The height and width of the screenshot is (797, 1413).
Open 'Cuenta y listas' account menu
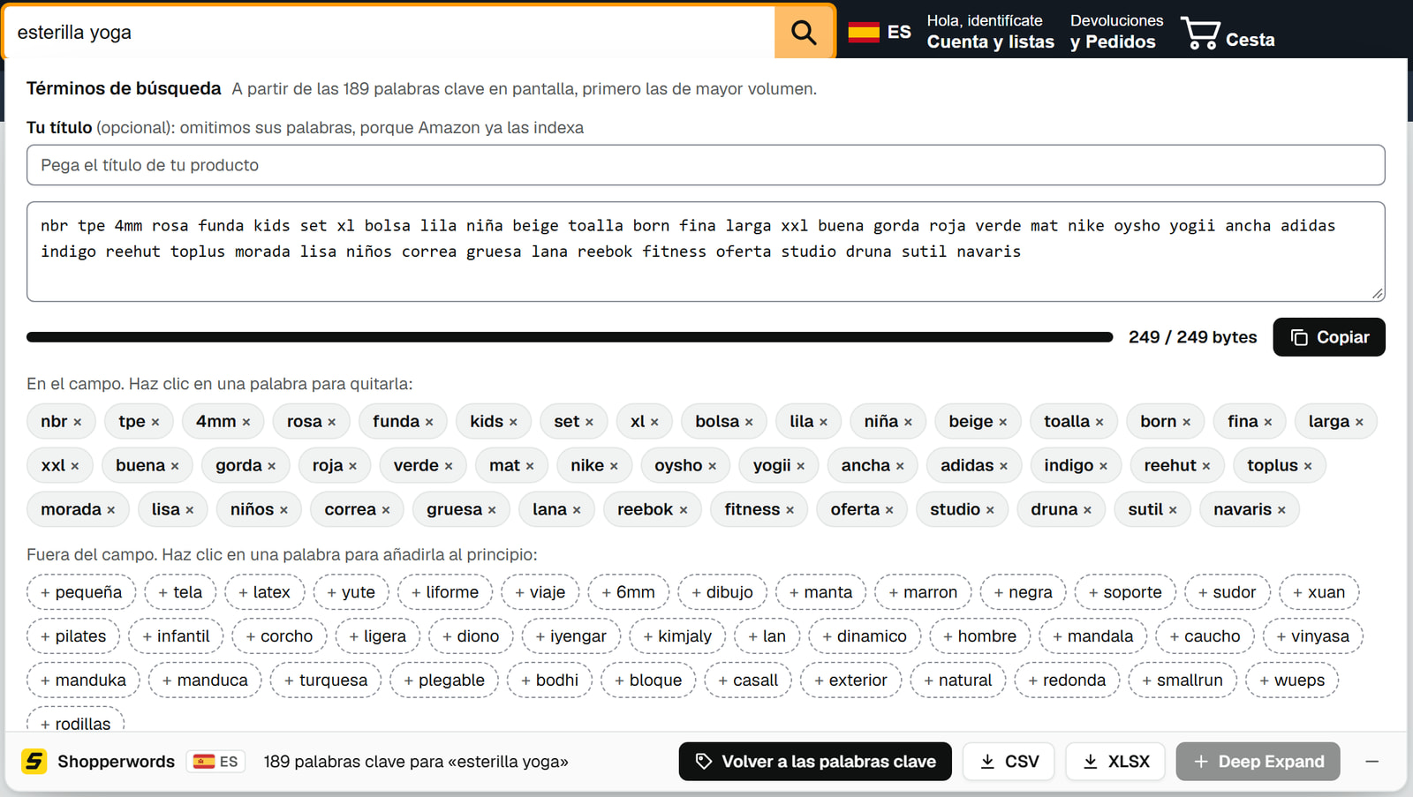pyautogui.click(x=990, y=32)
